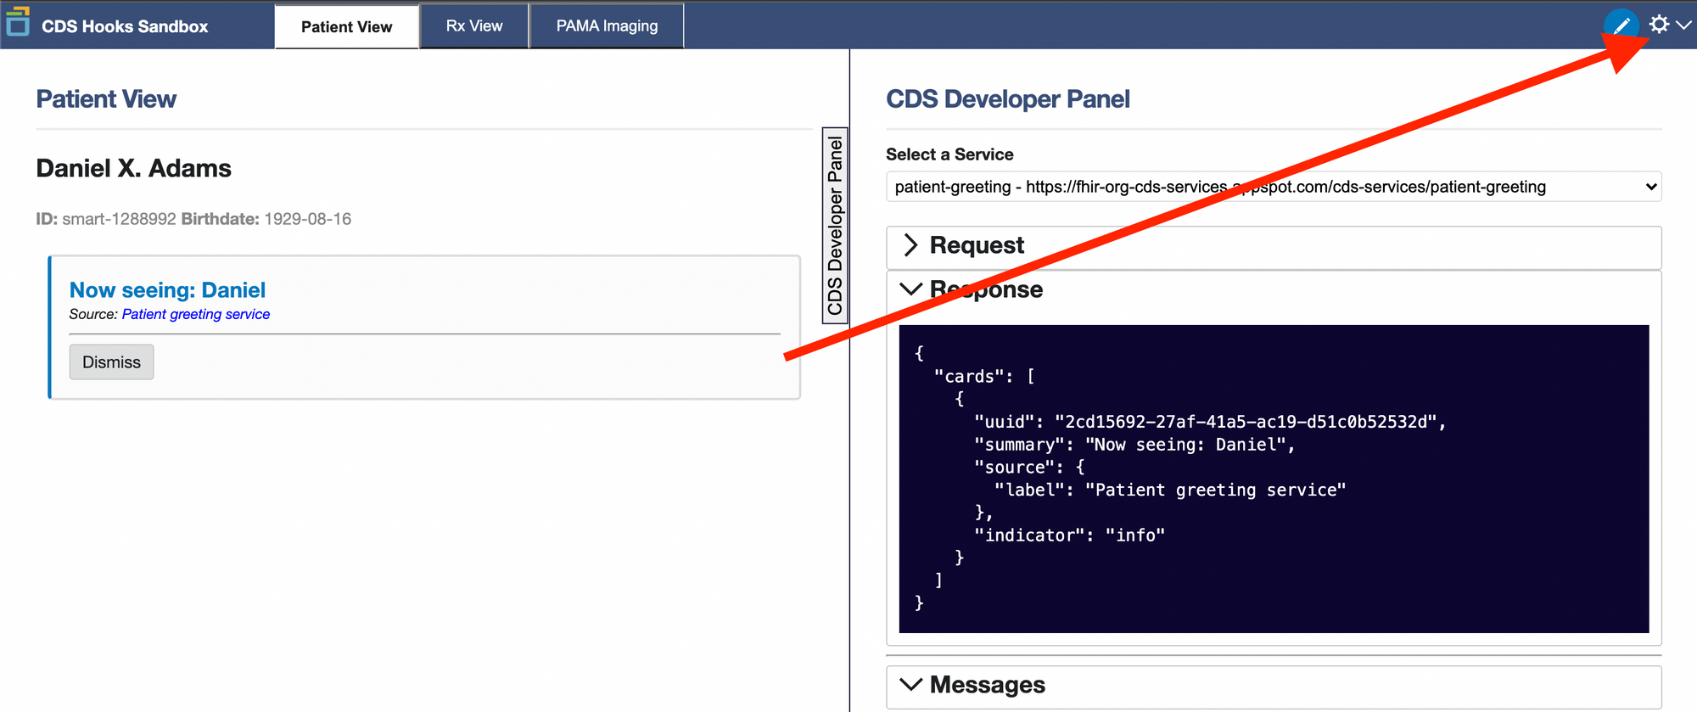Click the blue pencil edit icon
This screenshot has height=712, width=1697.
1621,25
